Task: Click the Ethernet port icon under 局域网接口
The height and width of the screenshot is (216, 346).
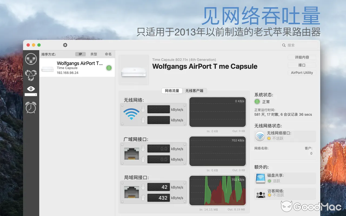Action: coord(131,192)
